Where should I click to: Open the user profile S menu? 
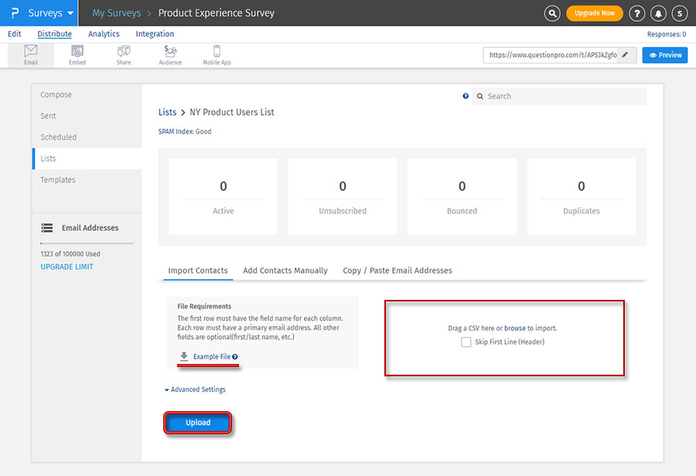[679, 13]
